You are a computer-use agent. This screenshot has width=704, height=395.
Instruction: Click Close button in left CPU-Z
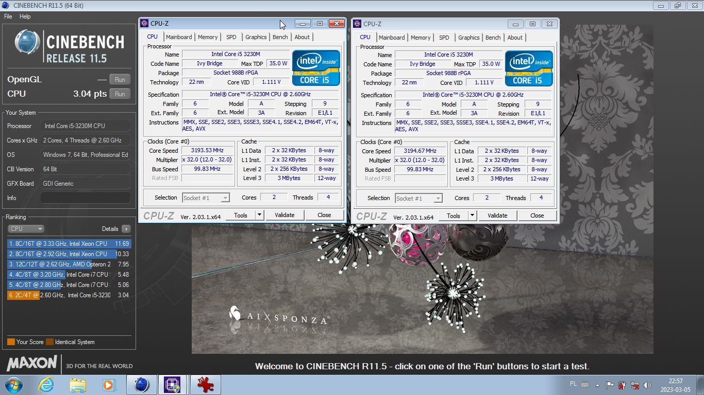(x=324, y=215)
